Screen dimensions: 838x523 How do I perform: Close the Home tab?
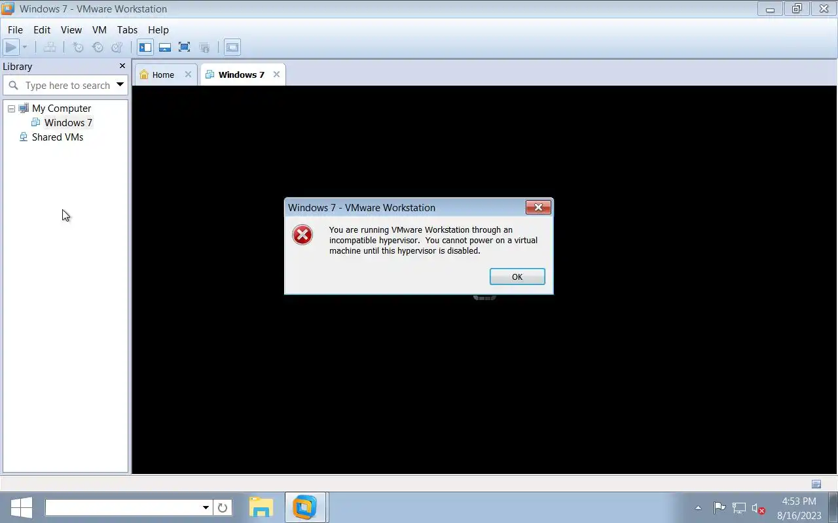188,75
